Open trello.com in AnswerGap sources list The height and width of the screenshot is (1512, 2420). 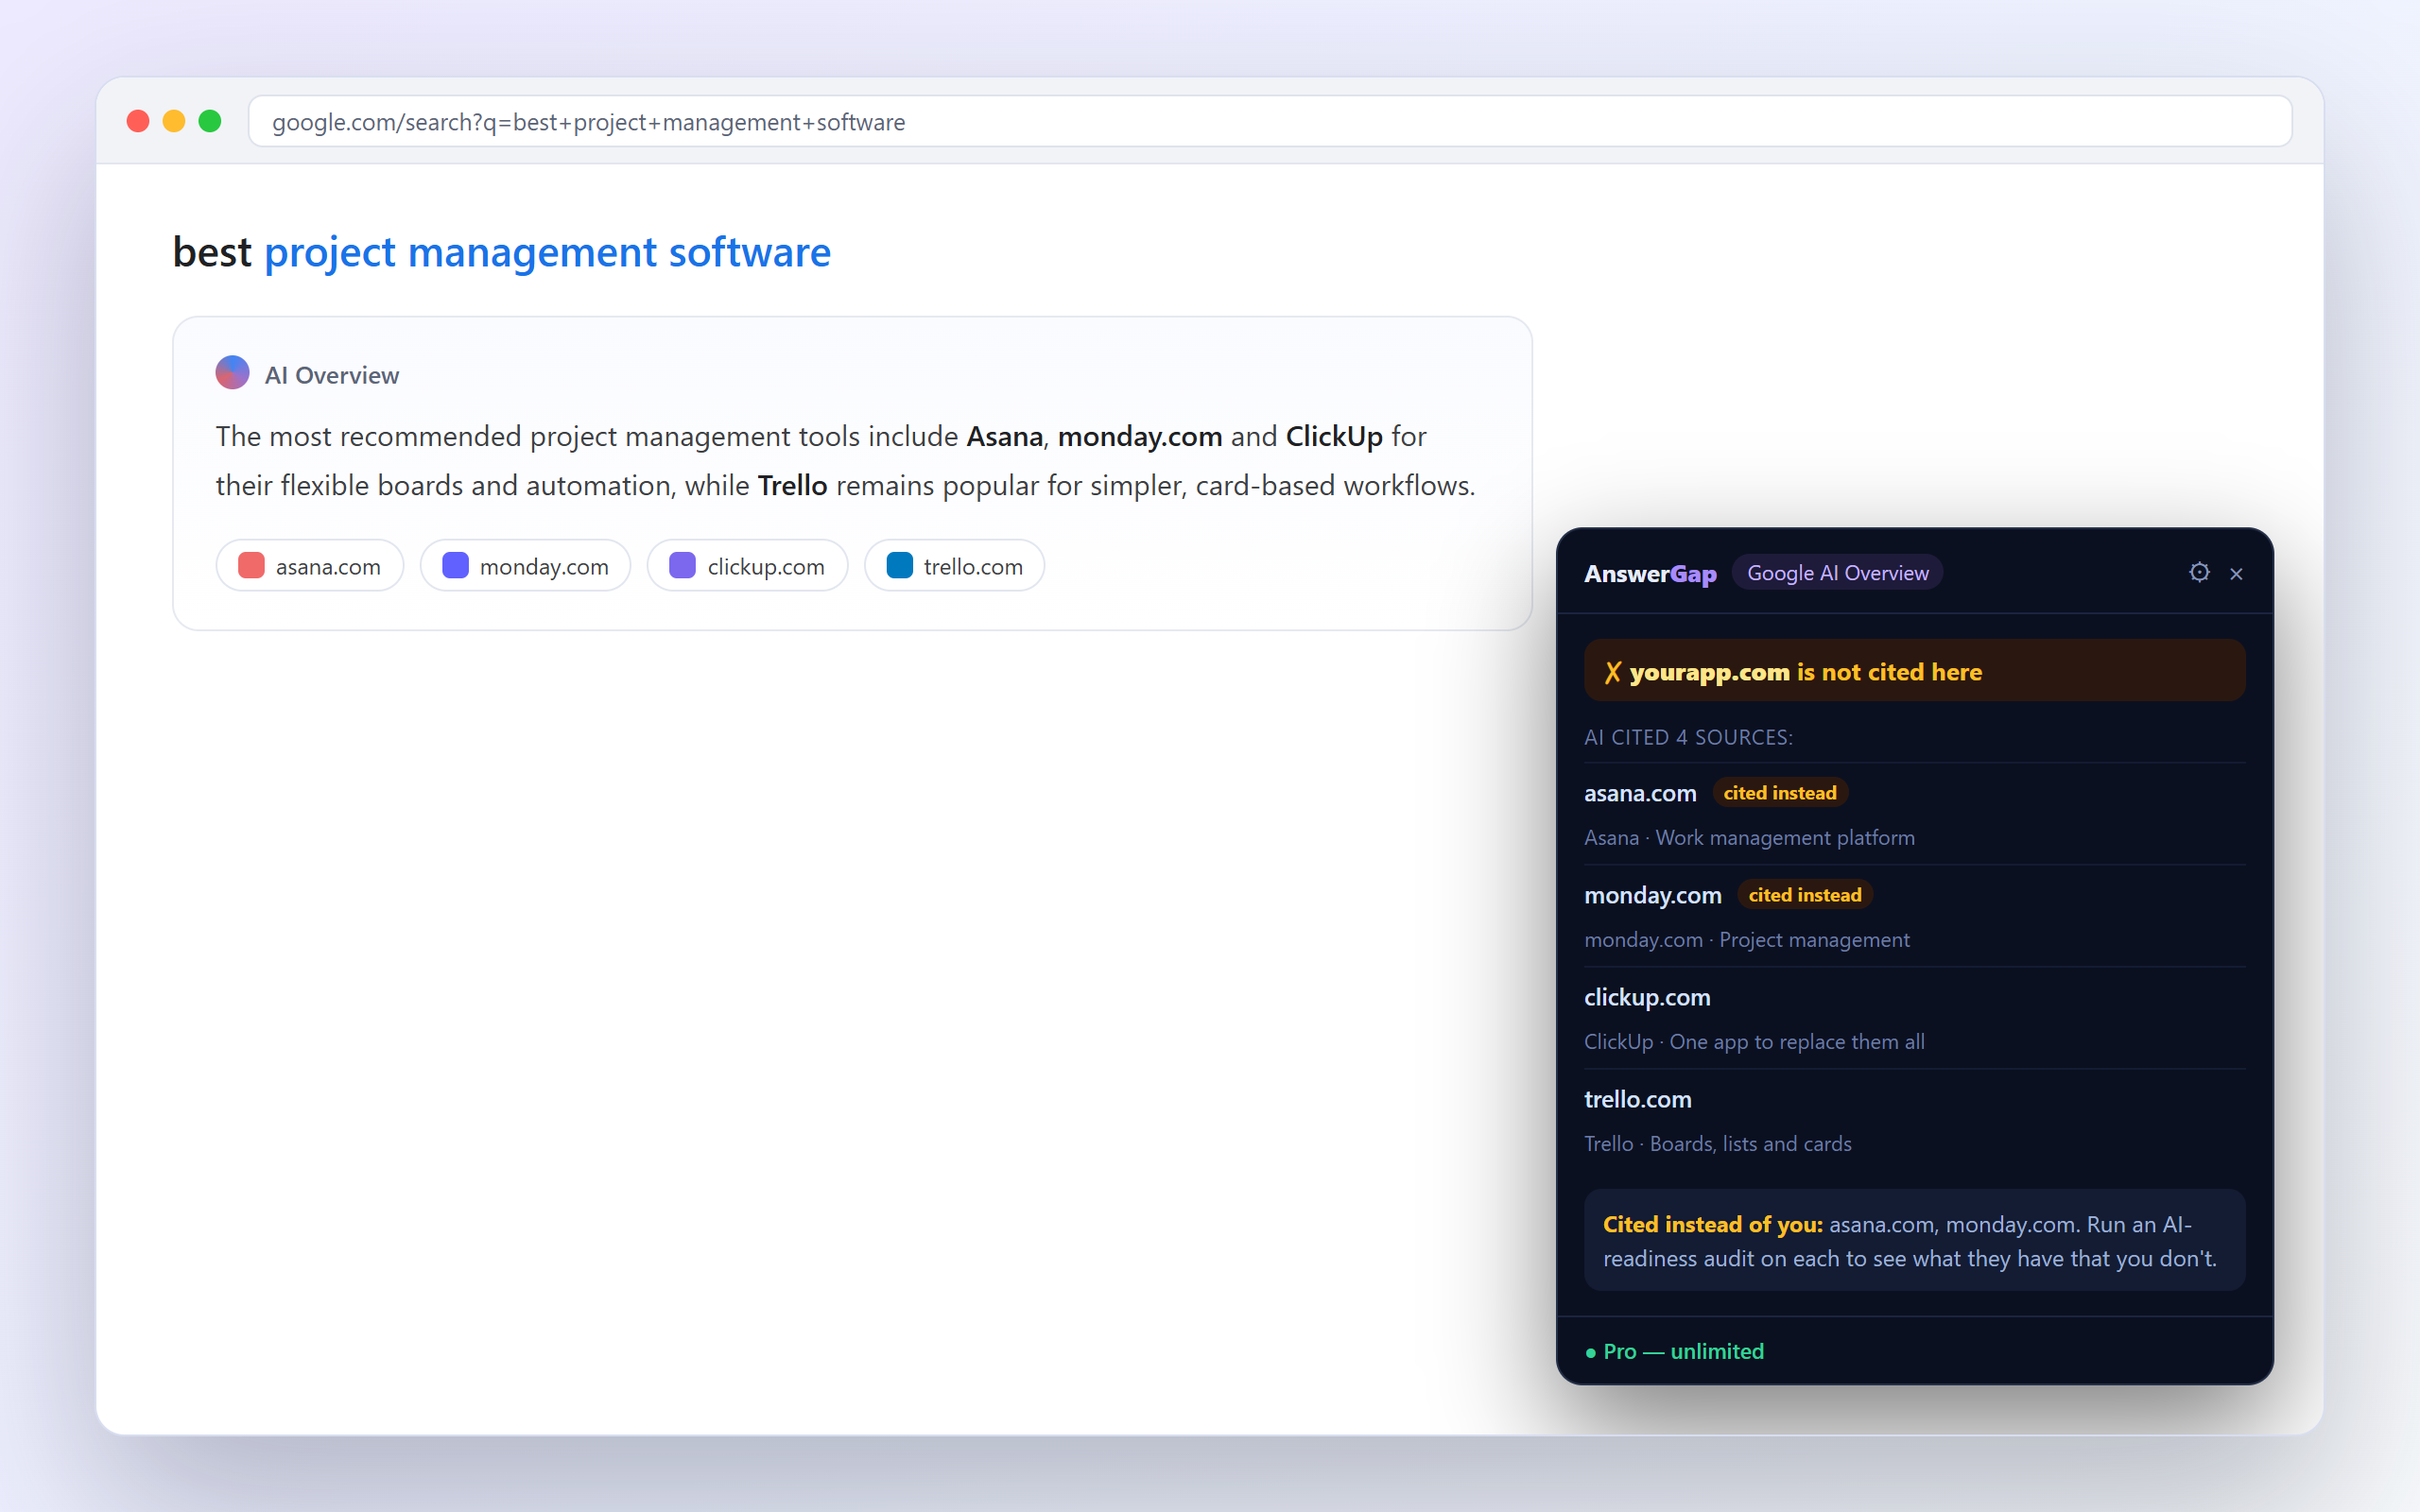click(x=1637, y=1099)
